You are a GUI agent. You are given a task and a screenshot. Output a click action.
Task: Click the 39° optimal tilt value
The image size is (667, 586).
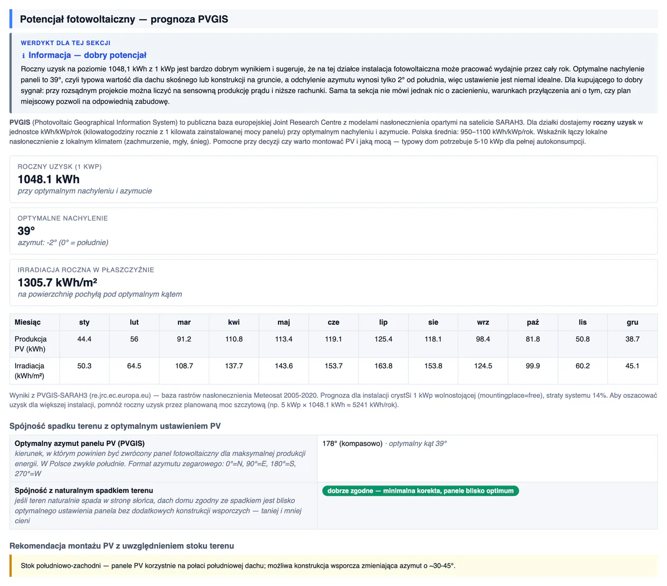tap(26, 231)
